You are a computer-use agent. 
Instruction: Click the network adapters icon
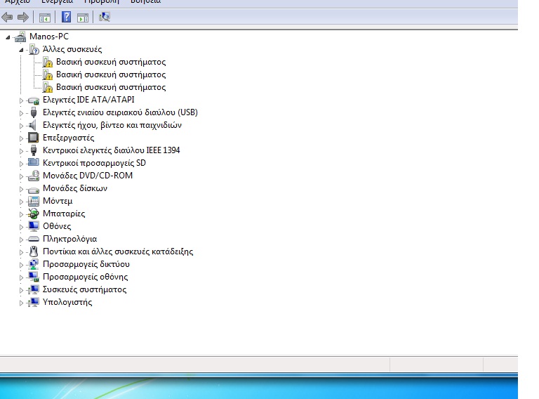[34, 264]
